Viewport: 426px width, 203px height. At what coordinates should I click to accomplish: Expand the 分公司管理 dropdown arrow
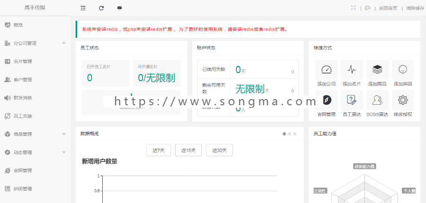point(64,43)
